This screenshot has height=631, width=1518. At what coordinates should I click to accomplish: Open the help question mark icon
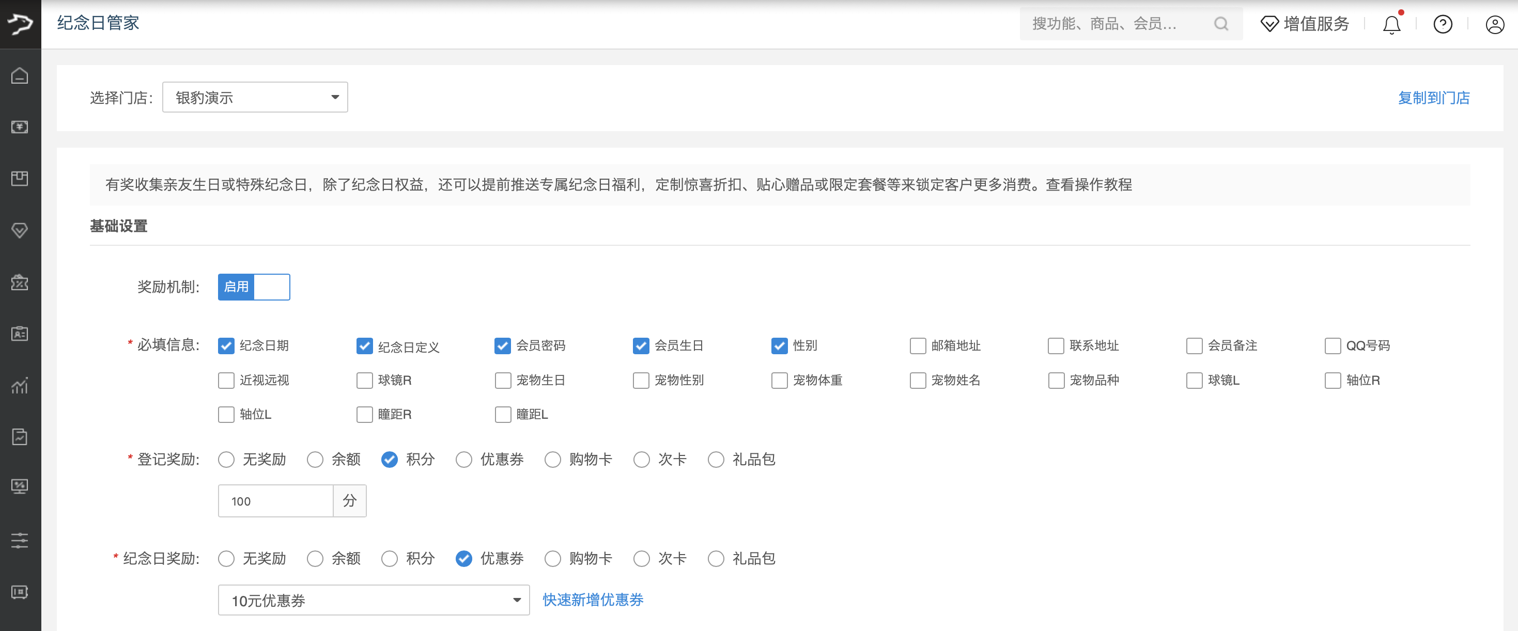pos(1443,24)
